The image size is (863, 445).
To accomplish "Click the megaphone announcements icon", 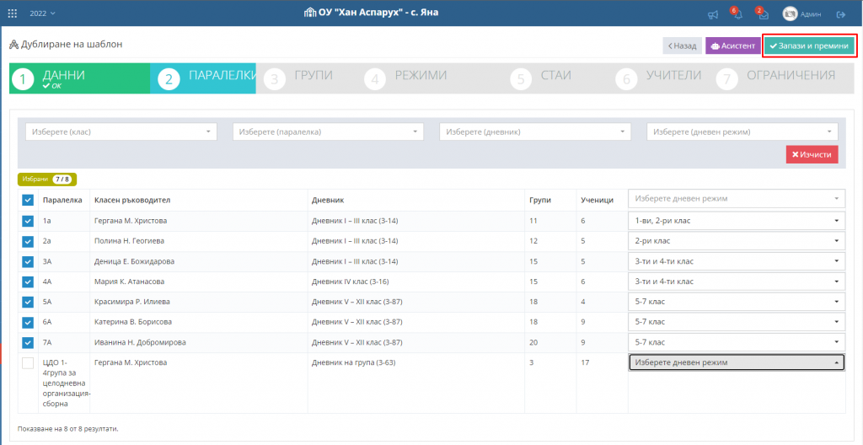I will [x=713, y=14].
